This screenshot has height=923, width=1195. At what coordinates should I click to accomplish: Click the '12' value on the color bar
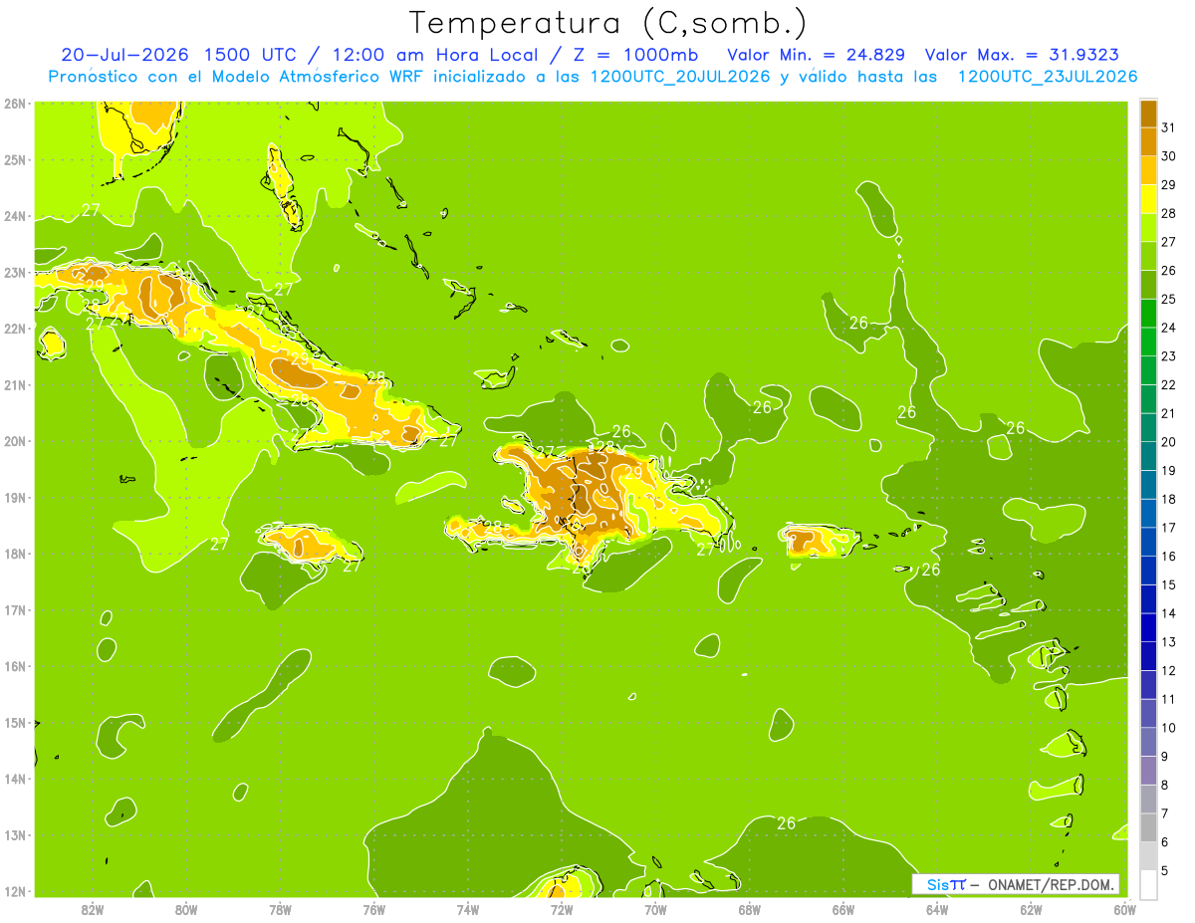pos(1169,671)
